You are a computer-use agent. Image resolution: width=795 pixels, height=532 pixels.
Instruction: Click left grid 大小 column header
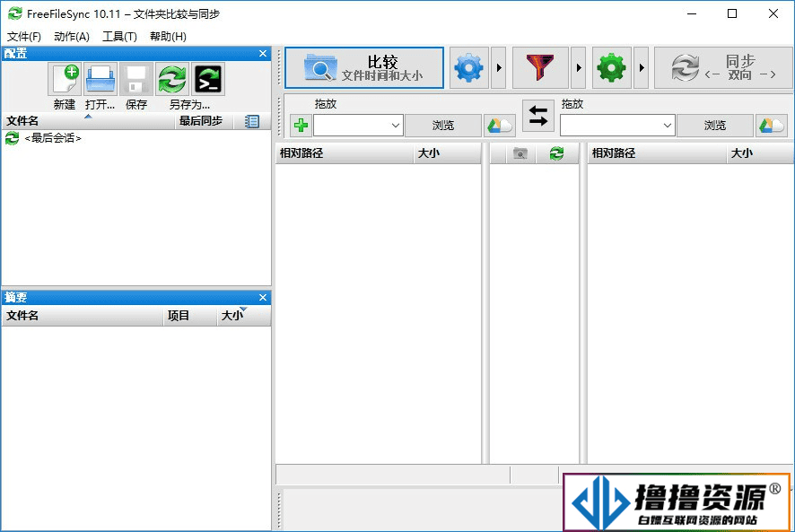click(x=447, y=153)
